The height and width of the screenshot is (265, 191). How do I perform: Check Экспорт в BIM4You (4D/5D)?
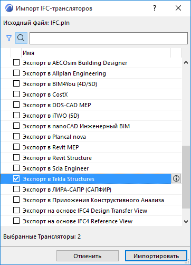click(x=16, y=83)
